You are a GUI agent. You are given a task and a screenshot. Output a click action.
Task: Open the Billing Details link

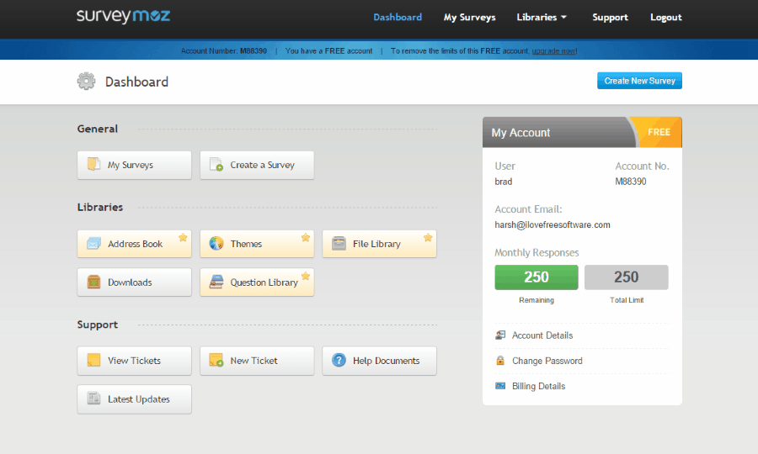pyautogui.click(x=538, y=386)
